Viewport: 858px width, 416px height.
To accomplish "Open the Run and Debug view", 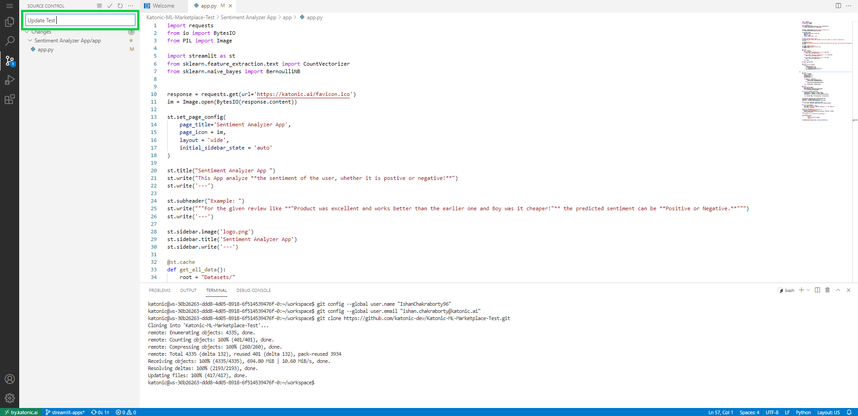I will point(9,80).
